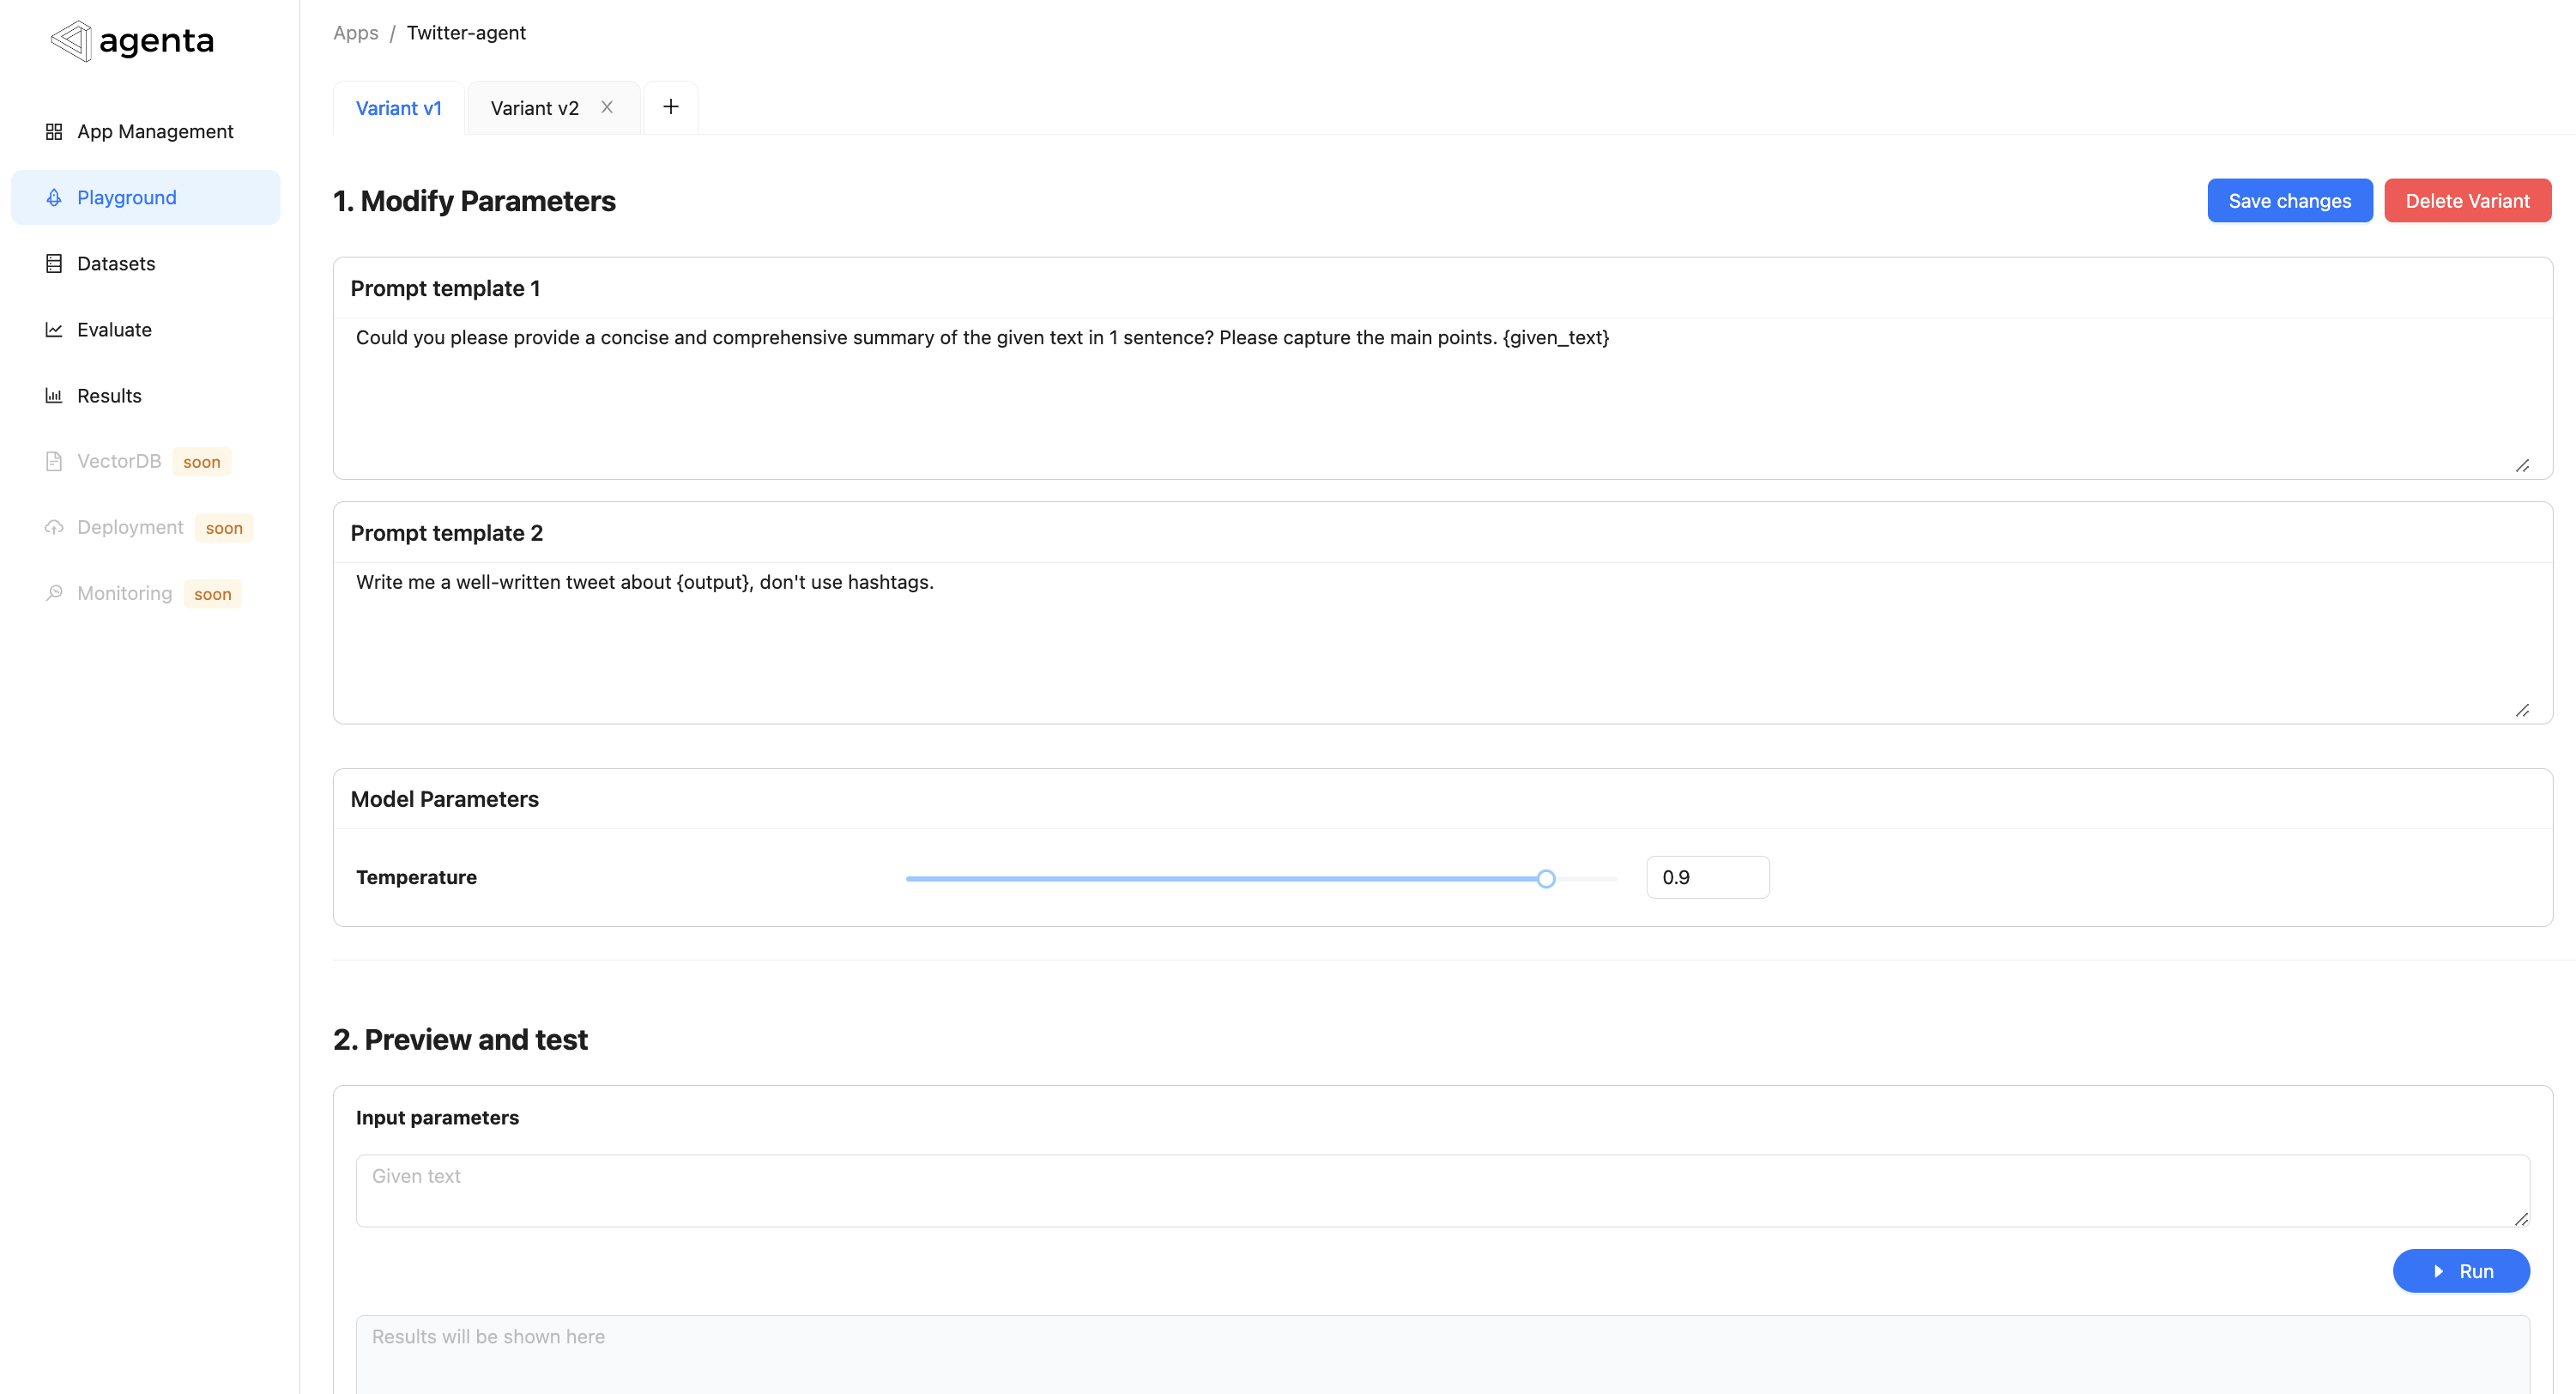This screenshot has width=2576, height=1394.
Task: Click the Playground rocket icon
Action: 54,198
